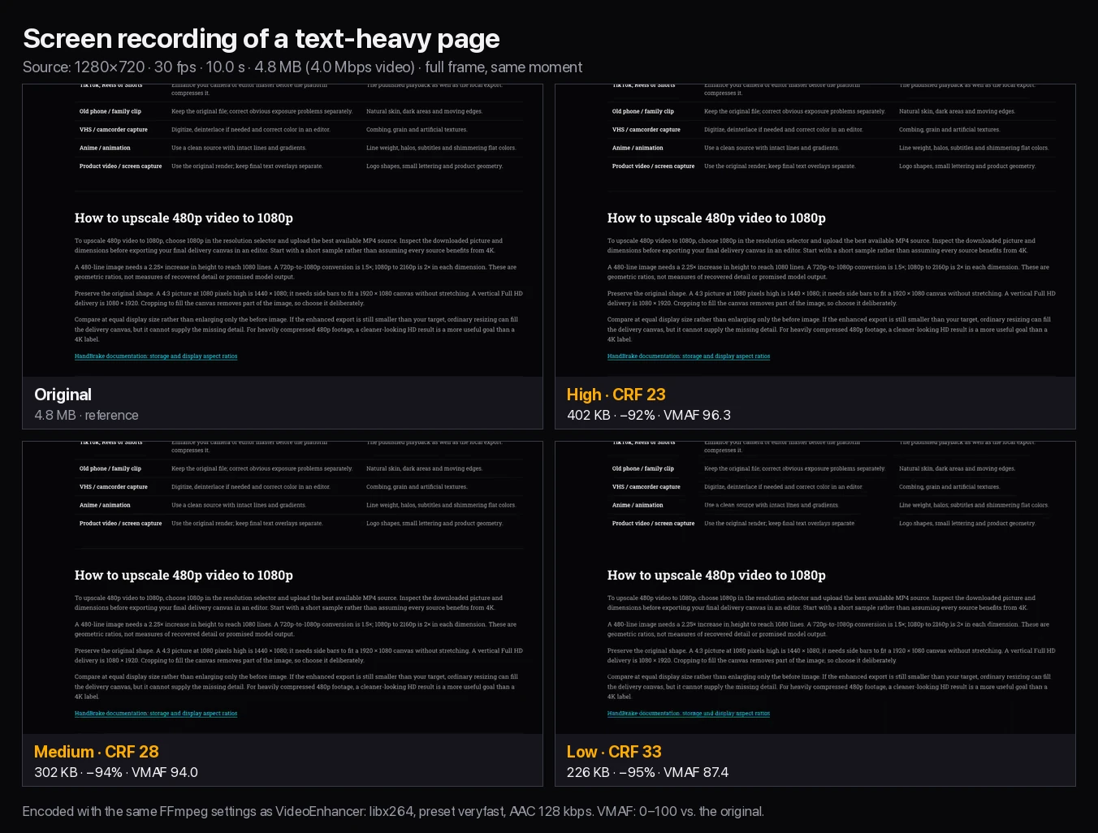
Task: Select '402 KB · −92% · VMAF 96.3' stats
Action: 648,415
